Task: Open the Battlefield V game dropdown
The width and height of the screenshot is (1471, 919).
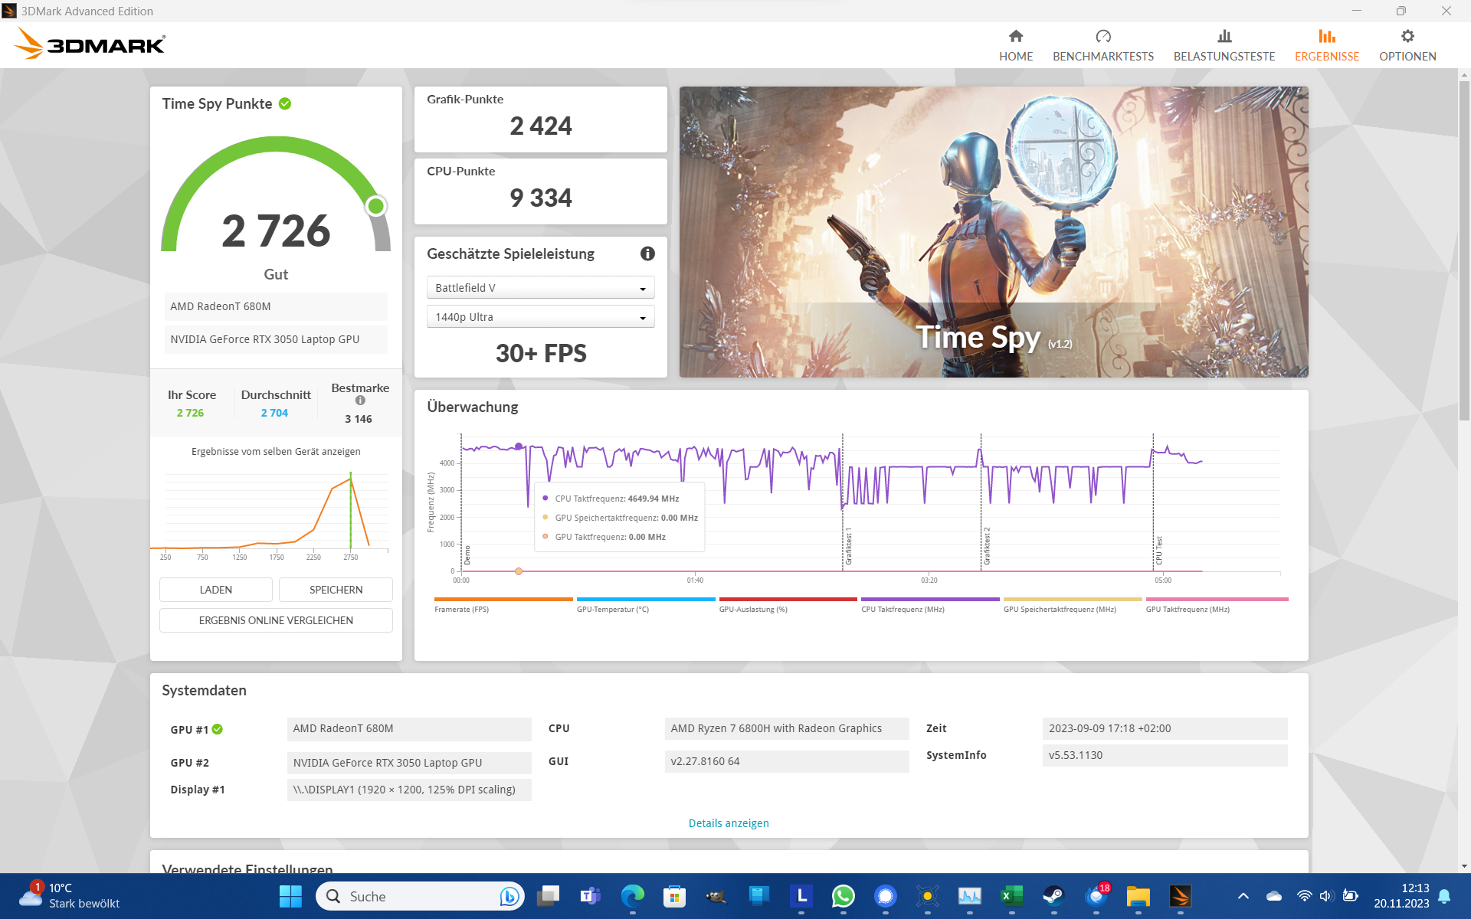Action: click(540, 287)
